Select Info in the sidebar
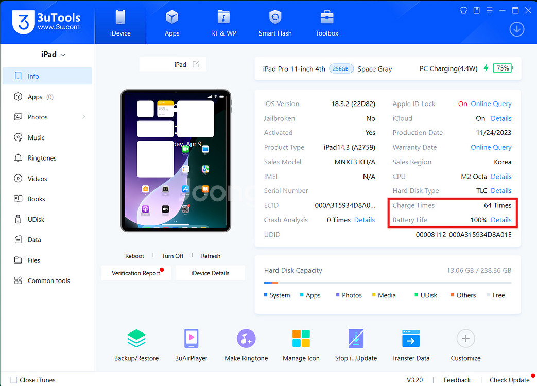The image size is (537, 386). pyautogui.click(x=47, y=76)
